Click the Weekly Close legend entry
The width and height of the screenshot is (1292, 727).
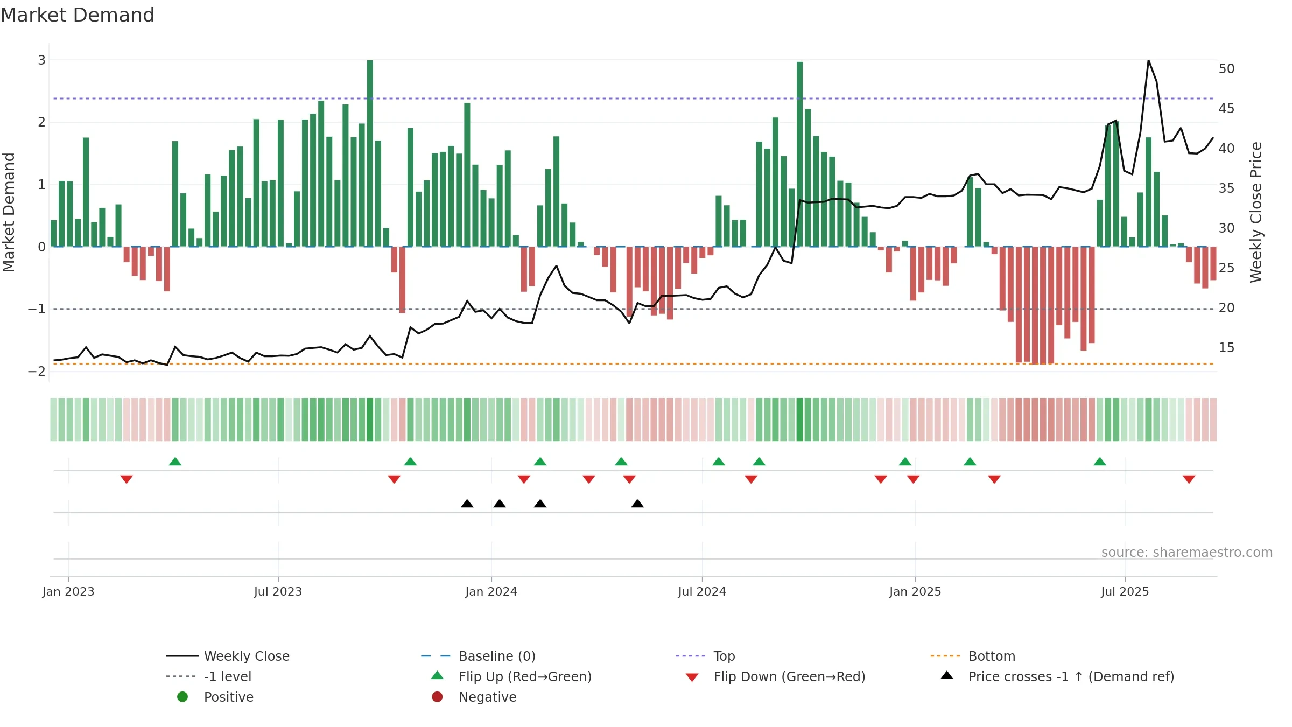(228, 656)
